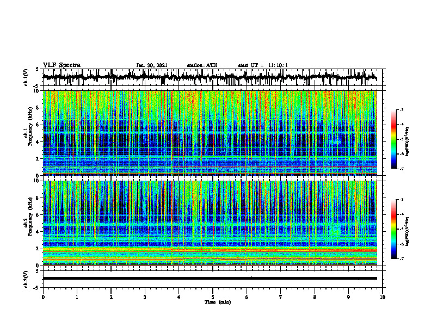Screen dimensions: 431x333
Task: Click the "ch.1(V)" waveform axis label
Action: coord(26,77)
